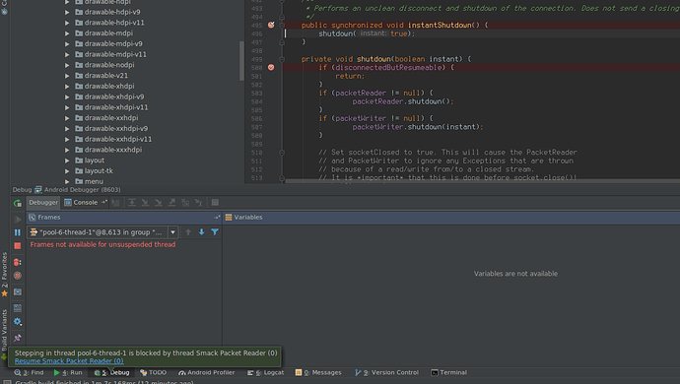
Task: Expand the drawable-xhdpi folder arrow
Action: click(67, 87)
